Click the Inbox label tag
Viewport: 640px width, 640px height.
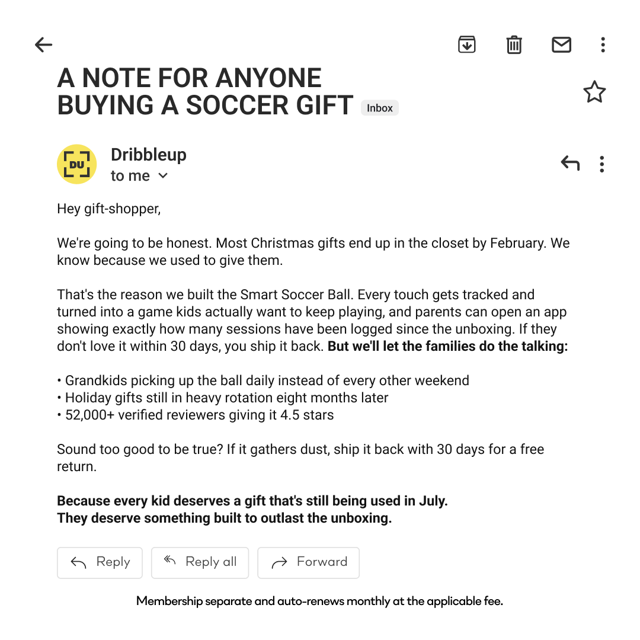pyautogui.click(x=380, y=108)
